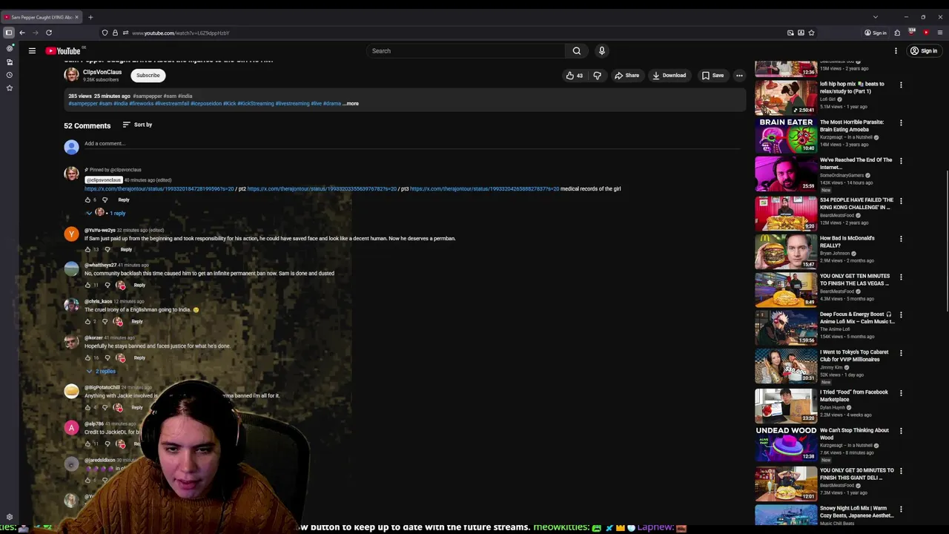The width and height of the screenshot is (949, 534).
Task: Sign in via the browser toolbar account
Action: point(876,33)
